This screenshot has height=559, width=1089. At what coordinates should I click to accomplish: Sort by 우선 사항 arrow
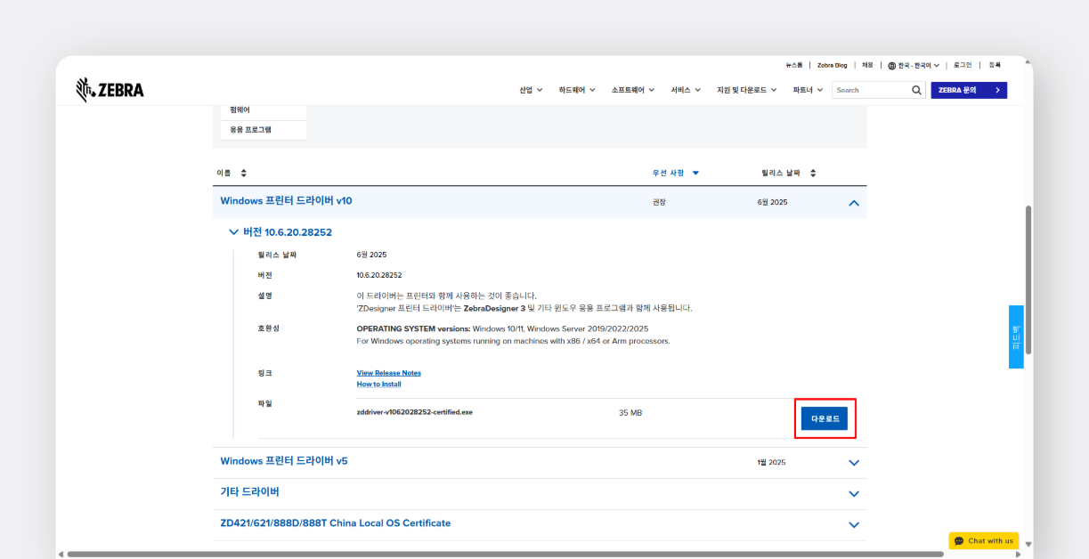tap(695, 173)
